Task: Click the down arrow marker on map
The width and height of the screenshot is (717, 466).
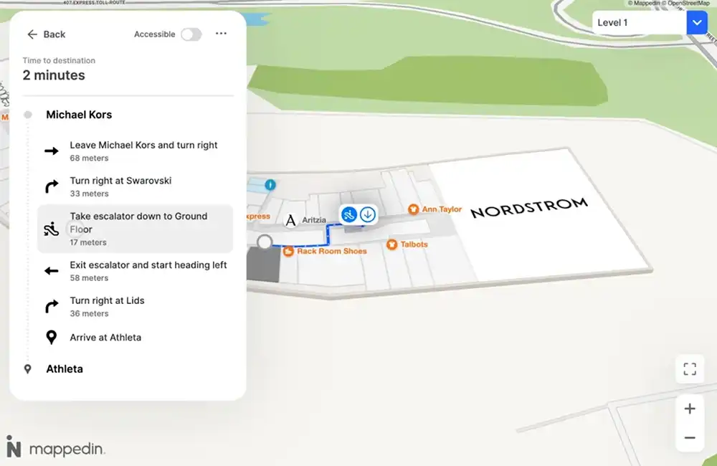Action: tap(368, 214)
